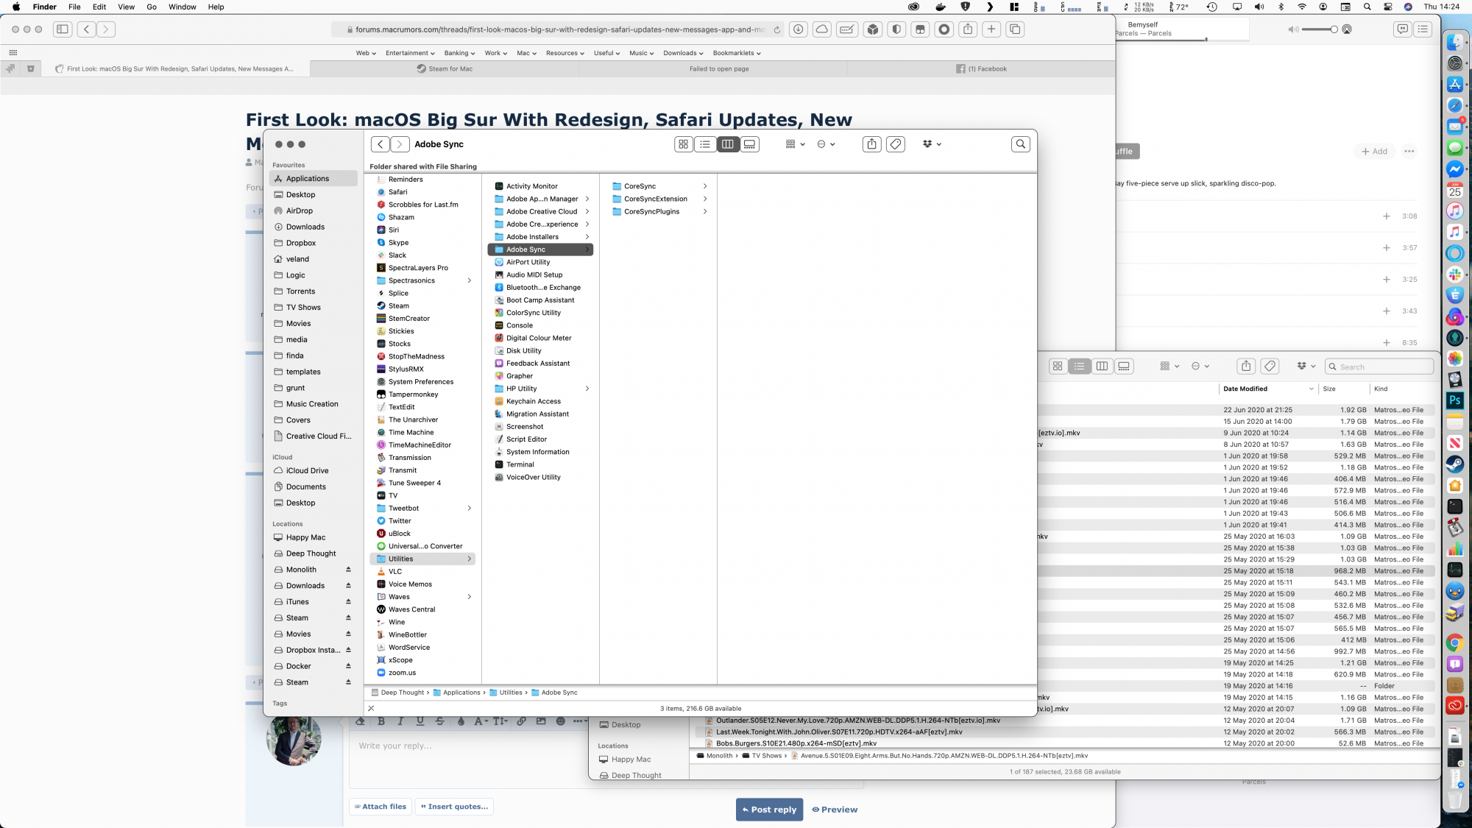Click Deep Thought in the path bar
Viewport: 1472px width, 828px height.
[397, 693]
